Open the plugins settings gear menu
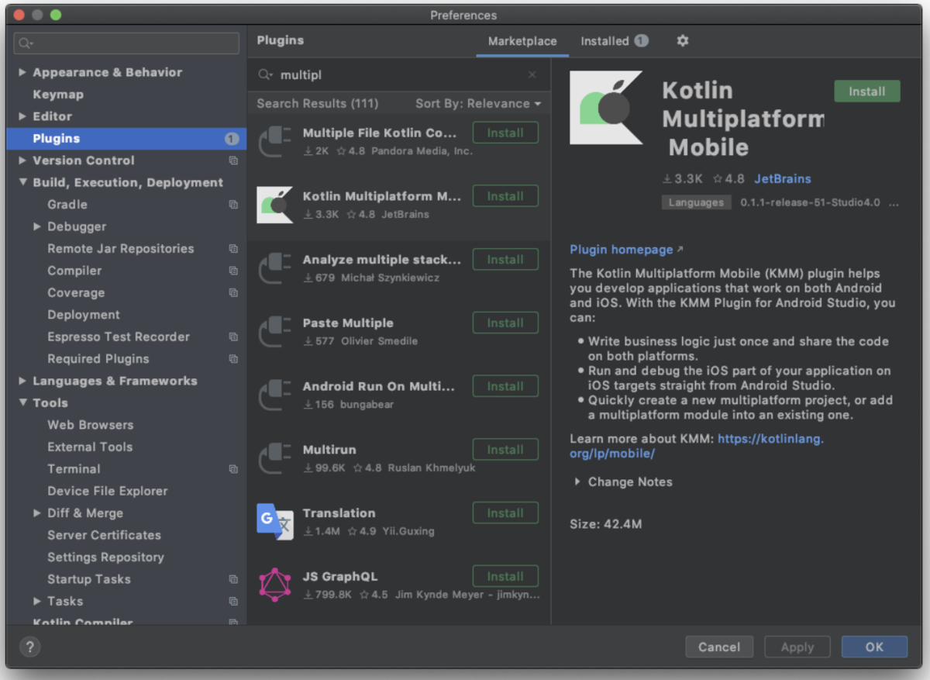Image resolution: width=930 pixels, height=680 pixels. click(682, 41)
